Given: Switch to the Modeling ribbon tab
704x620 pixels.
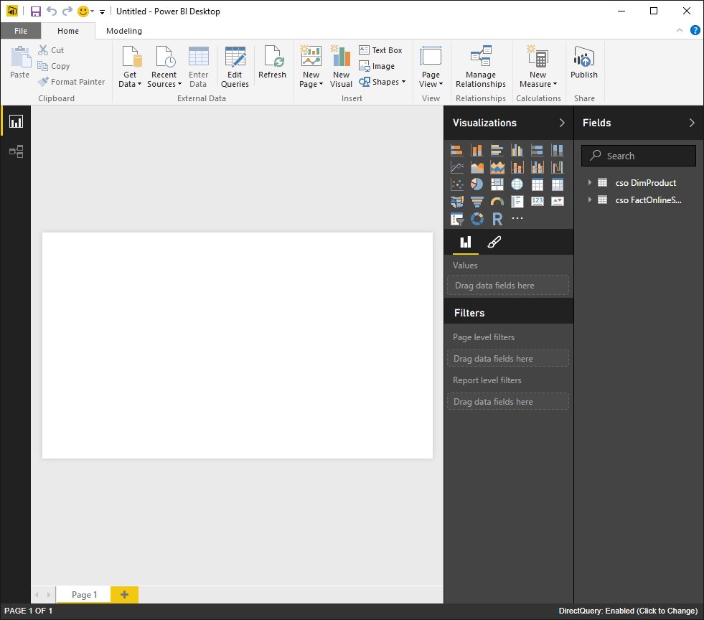Looking at the screenshot, I should (123, 31).
